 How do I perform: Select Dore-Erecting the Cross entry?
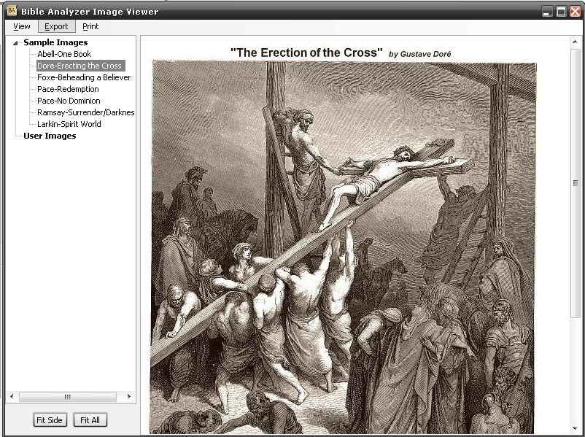[80, 66]
